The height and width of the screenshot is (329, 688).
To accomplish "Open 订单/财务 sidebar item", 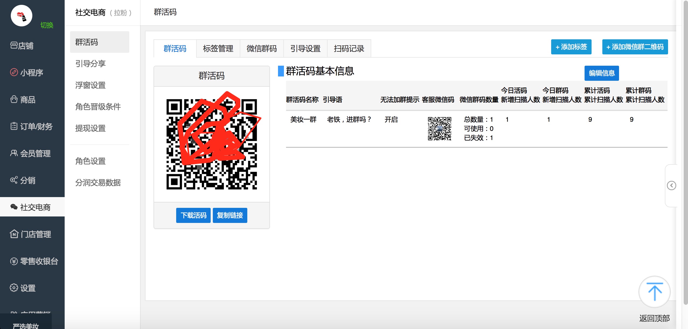I will pos(31,126).
